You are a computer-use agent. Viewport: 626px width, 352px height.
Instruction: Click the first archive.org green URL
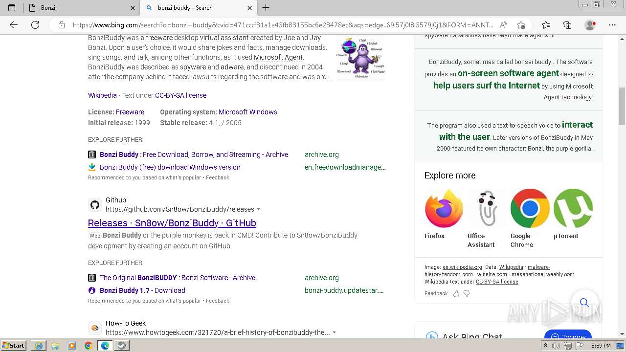(x=322, y=154)
